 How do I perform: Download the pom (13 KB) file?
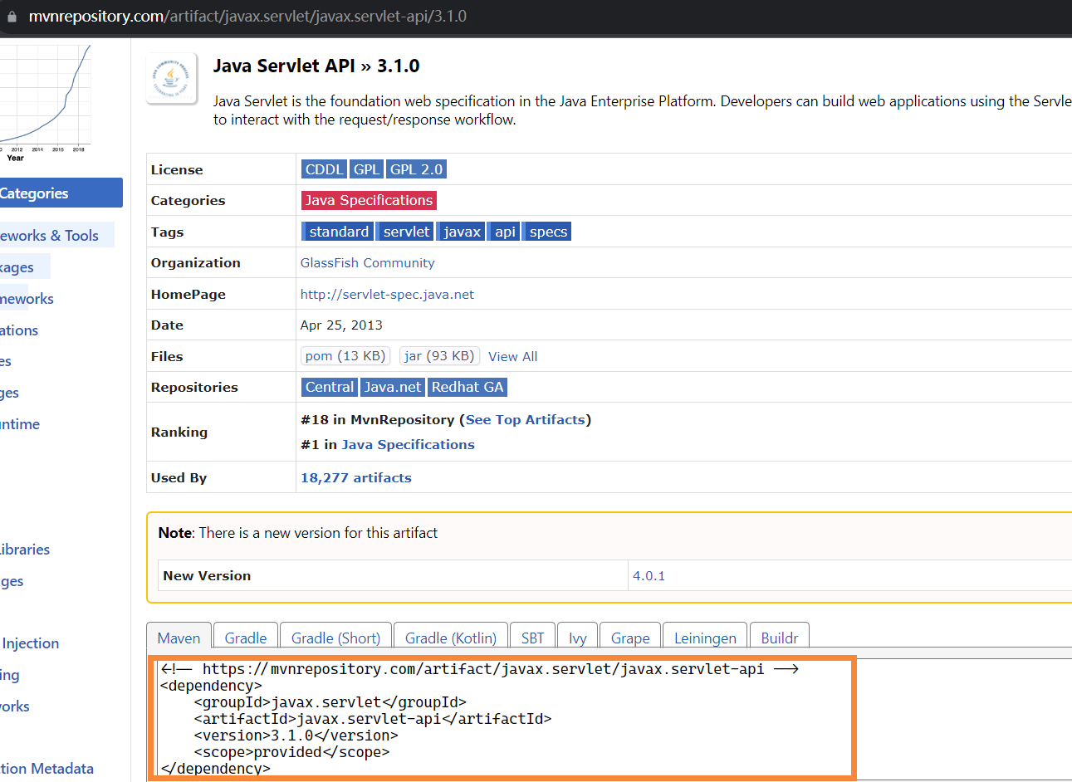tap(345, 356)
